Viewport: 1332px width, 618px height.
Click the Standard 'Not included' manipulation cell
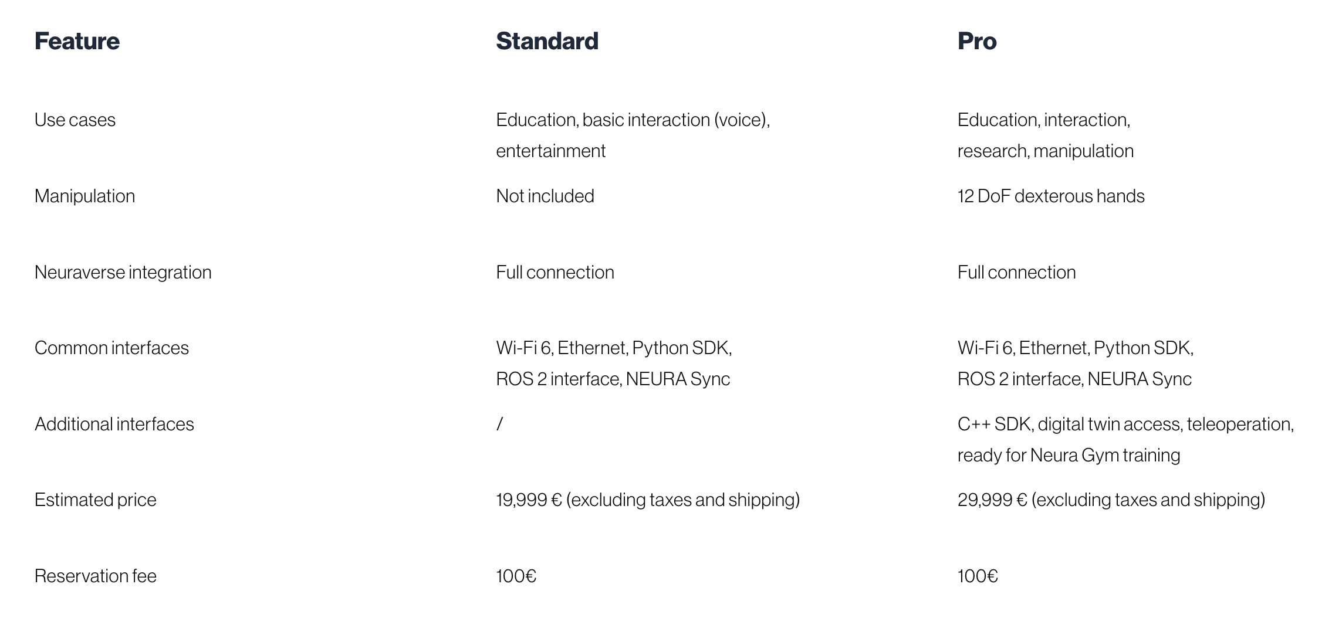pos(545,196)
